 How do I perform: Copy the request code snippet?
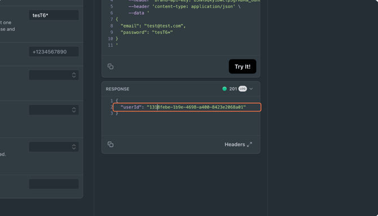111,66
